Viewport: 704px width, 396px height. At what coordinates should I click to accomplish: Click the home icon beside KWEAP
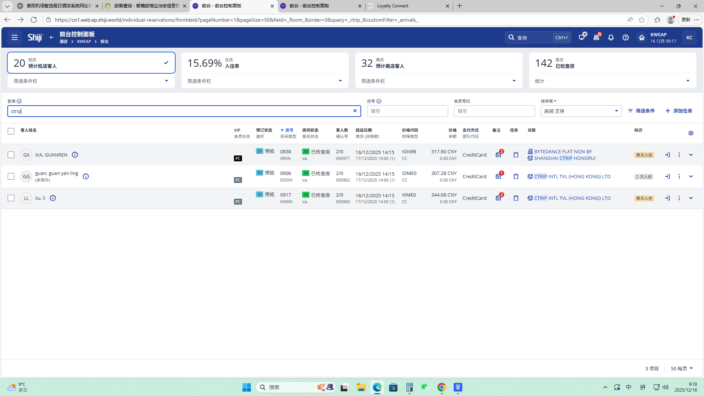tap(641, 37)
